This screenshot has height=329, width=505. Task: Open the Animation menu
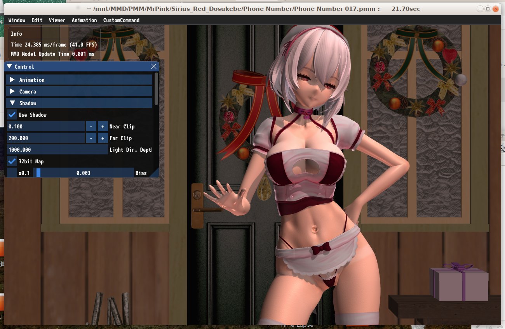pos(84,20)
